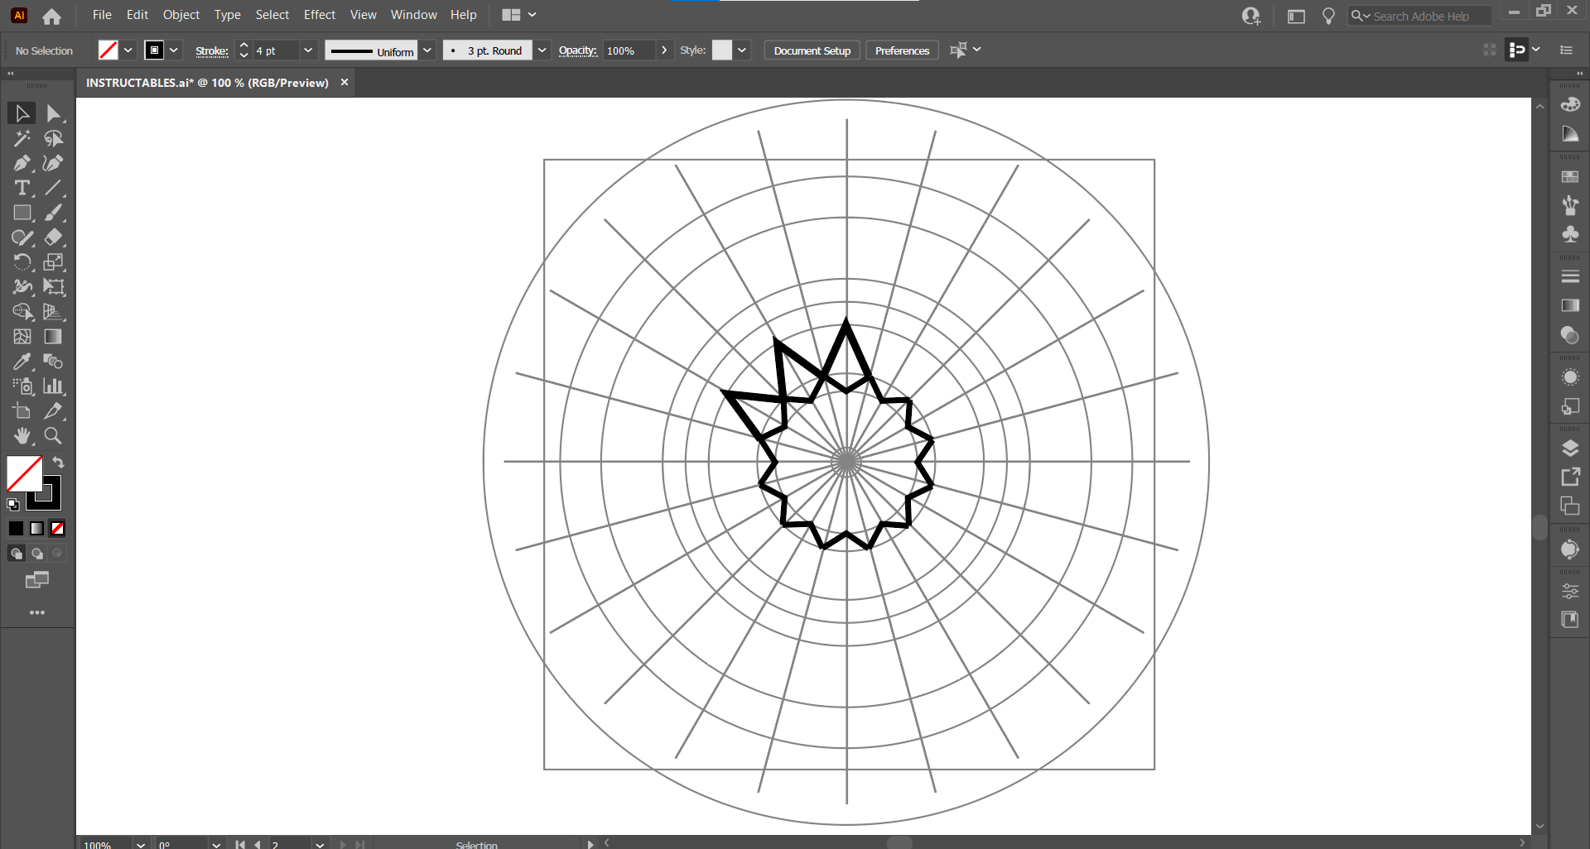Open the Effect menu
Image resolution: width=1590 pixels, height=849 pixels.
[319, 15]
